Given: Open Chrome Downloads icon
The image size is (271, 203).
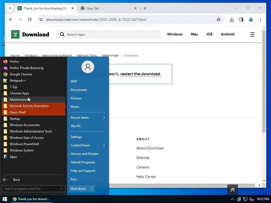Looking at the screenshot, I should (232, 20).
